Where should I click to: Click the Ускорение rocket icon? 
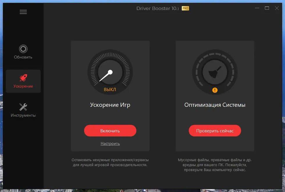pyautogui.click(x=23, y=78)
